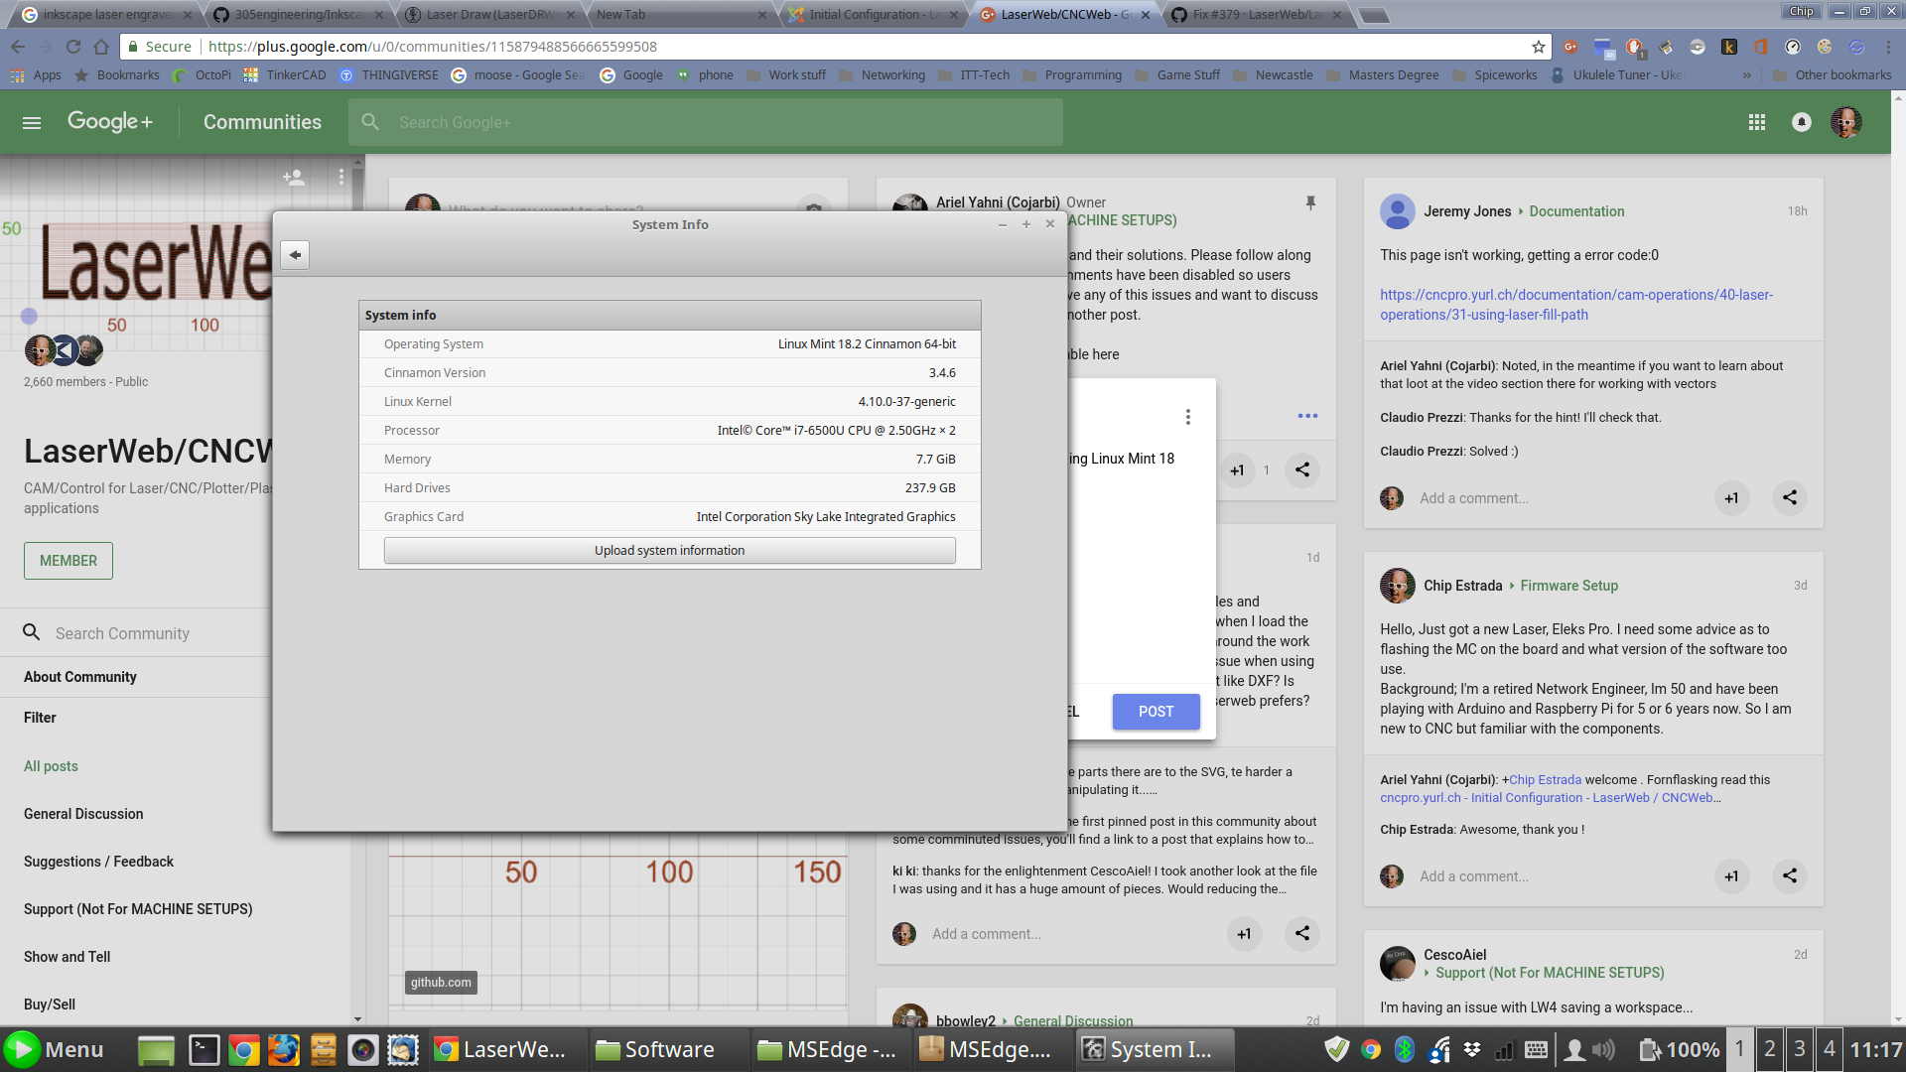
Task: Open the Firmware Setup category link
Action: (1569, 586)
